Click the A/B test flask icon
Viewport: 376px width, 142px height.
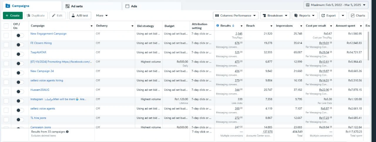pos(73,16)
